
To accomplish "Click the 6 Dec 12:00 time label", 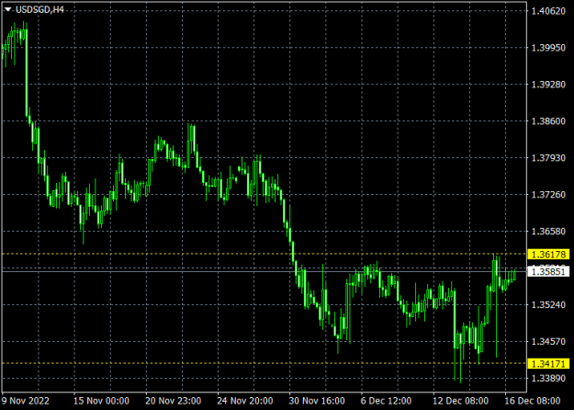I will click(x=386, y=401).
